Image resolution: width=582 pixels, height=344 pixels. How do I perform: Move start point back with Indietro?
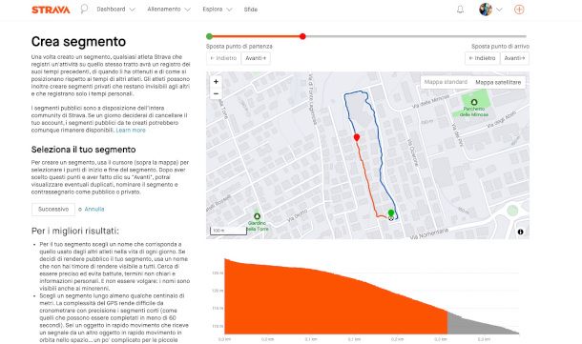pyautogui.click(x=223, y=58)
